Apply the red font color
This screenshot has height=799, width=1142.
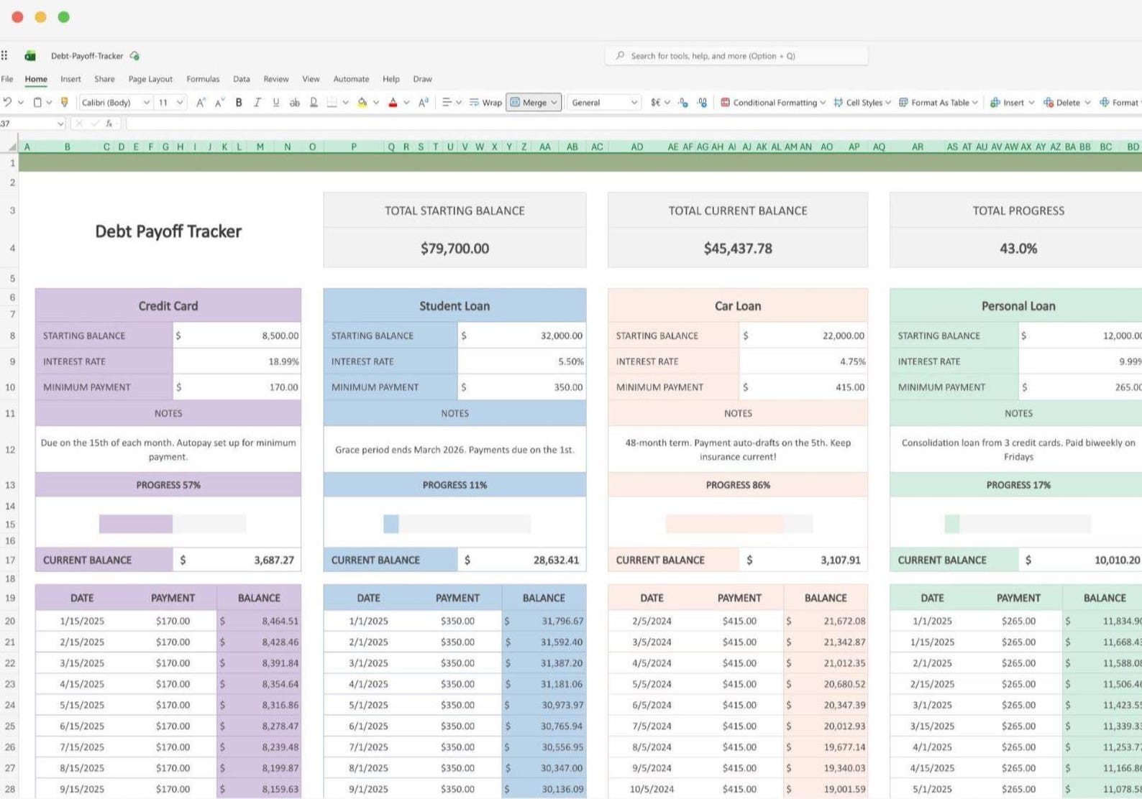[x=393, y=103]
